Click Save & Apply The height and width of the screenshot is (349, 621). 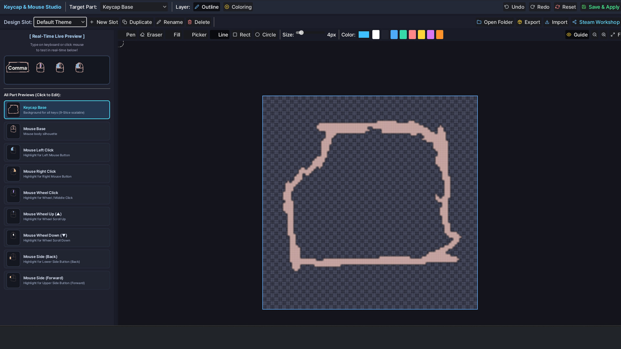tap(600, 7)
